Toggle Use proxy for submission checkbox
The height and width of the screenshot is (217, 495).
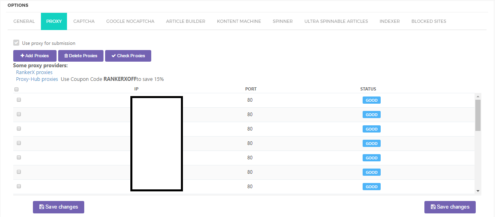(x=16, y=43)
